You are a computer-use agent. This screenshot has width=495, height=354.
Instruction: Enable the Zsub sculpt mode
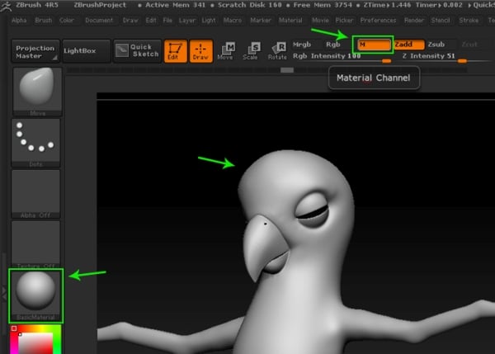pos(436,44)
